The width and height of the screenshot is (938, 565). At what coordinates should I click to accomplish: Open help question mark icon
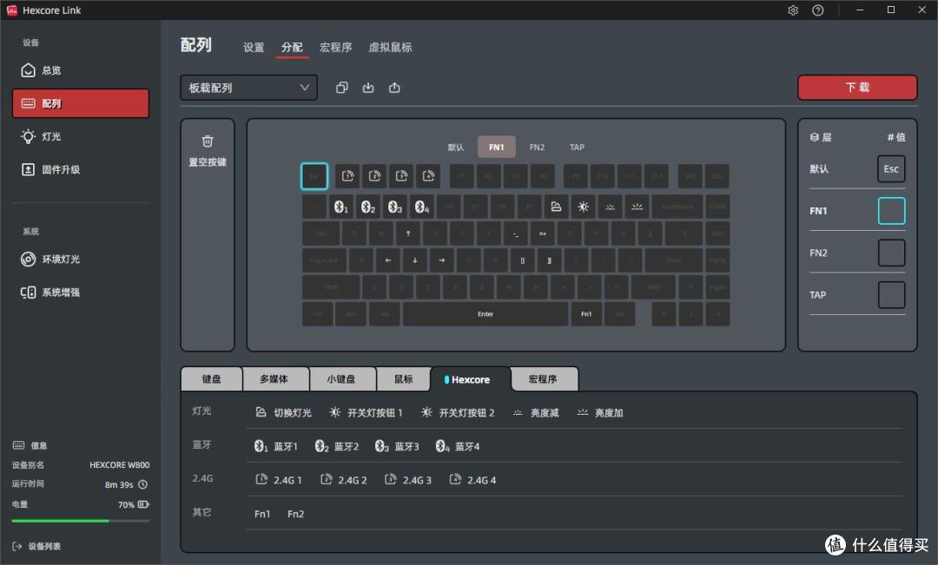818,10
